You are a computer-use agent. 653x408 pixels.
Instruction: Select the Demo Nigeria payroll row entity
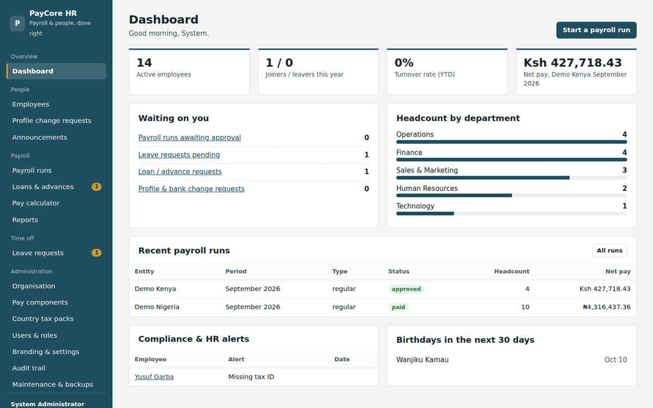[x=157, y=307]
